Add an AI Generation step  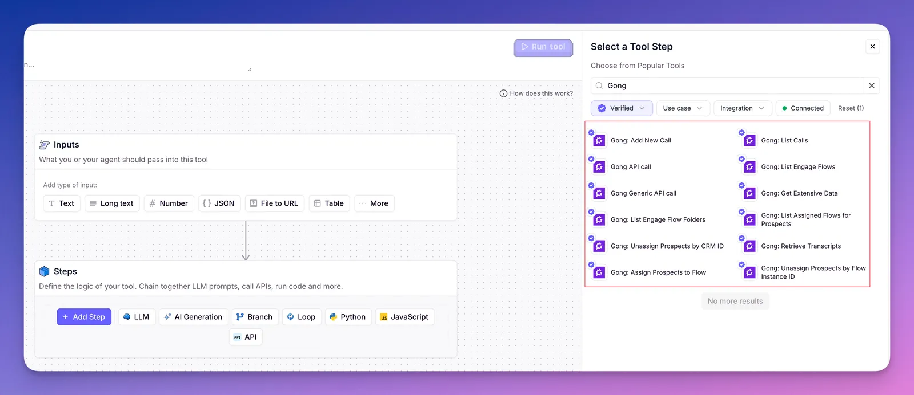coord(193,317)
